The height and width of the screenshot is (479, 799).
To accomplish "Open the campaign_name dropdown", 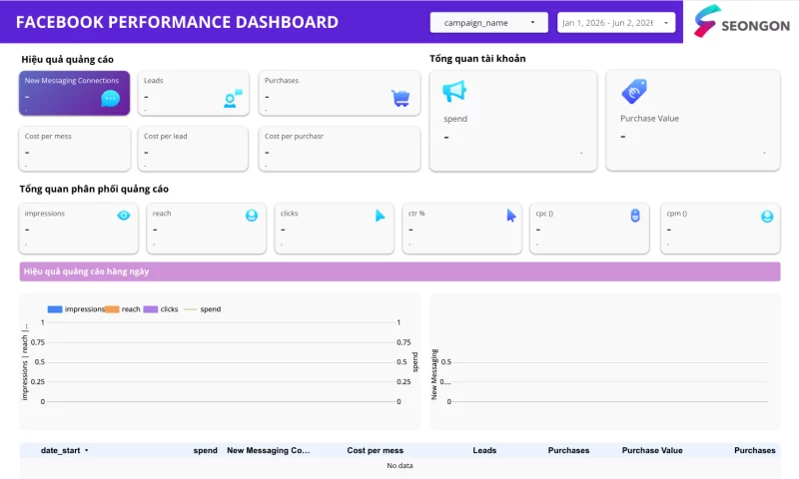I will (x=488, y=22).
